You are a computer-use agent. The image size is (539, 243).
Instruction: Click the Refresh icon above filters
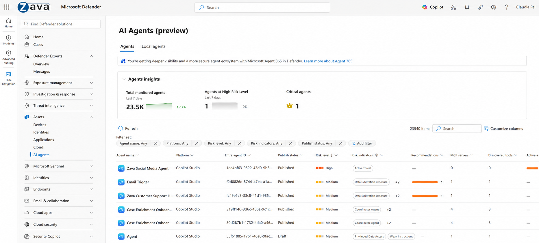tap(121, 128)
